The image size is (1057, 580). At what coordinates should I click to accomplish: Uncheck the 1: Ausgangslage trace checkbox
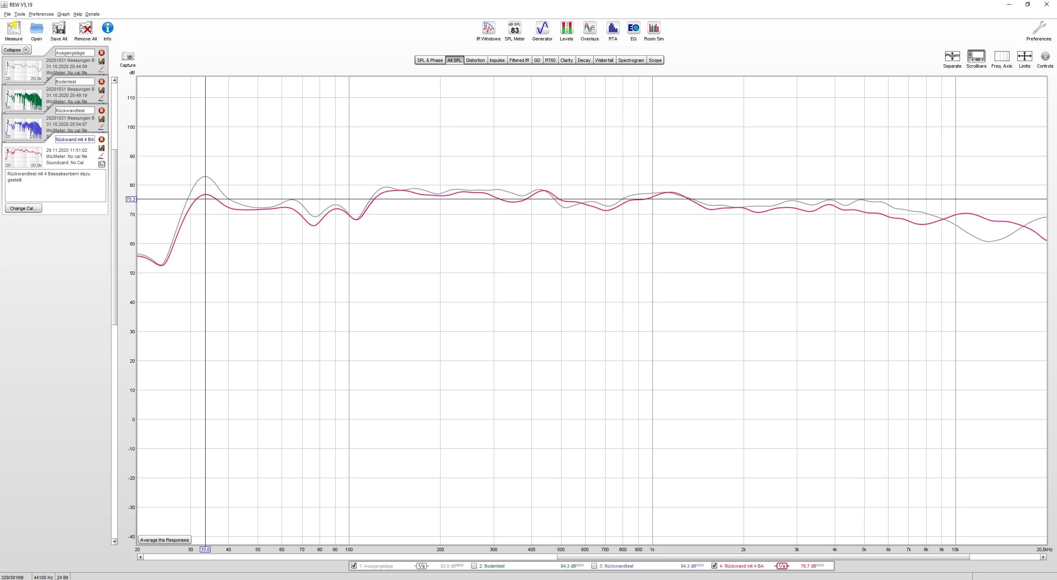[x=354, y=566]
